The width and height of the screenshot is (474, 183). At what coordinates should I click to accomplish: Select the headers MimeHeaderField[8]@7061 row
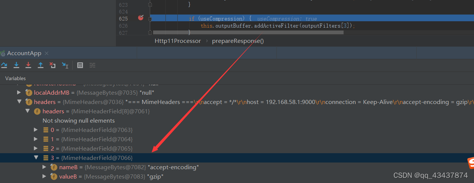pyautogui.click(x=237, y=111)
